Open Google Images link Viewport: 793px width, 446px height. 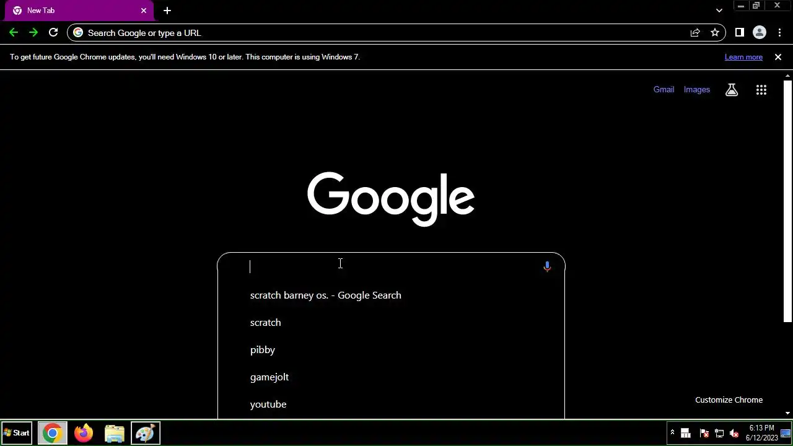coord(697,90)
